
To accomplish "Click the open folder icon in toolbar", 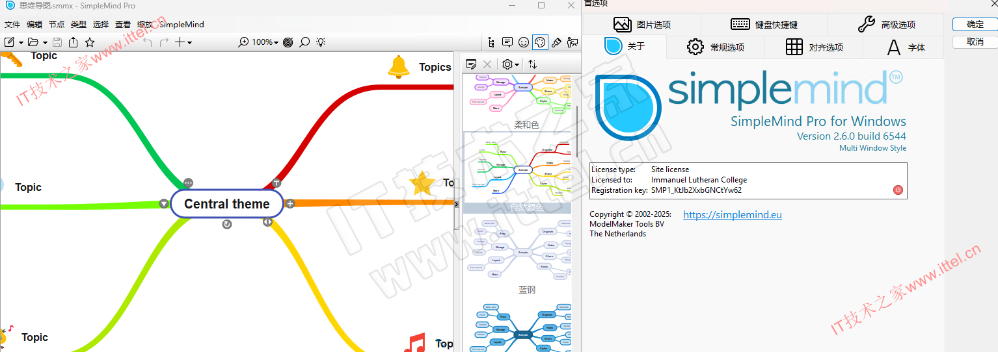I will pyautogui.click(x=33, y=42).
